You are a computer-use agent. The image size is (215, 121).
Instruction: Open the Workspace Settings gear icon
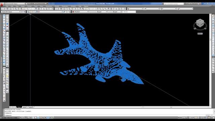pyautogui.click(x=22, y=12)
